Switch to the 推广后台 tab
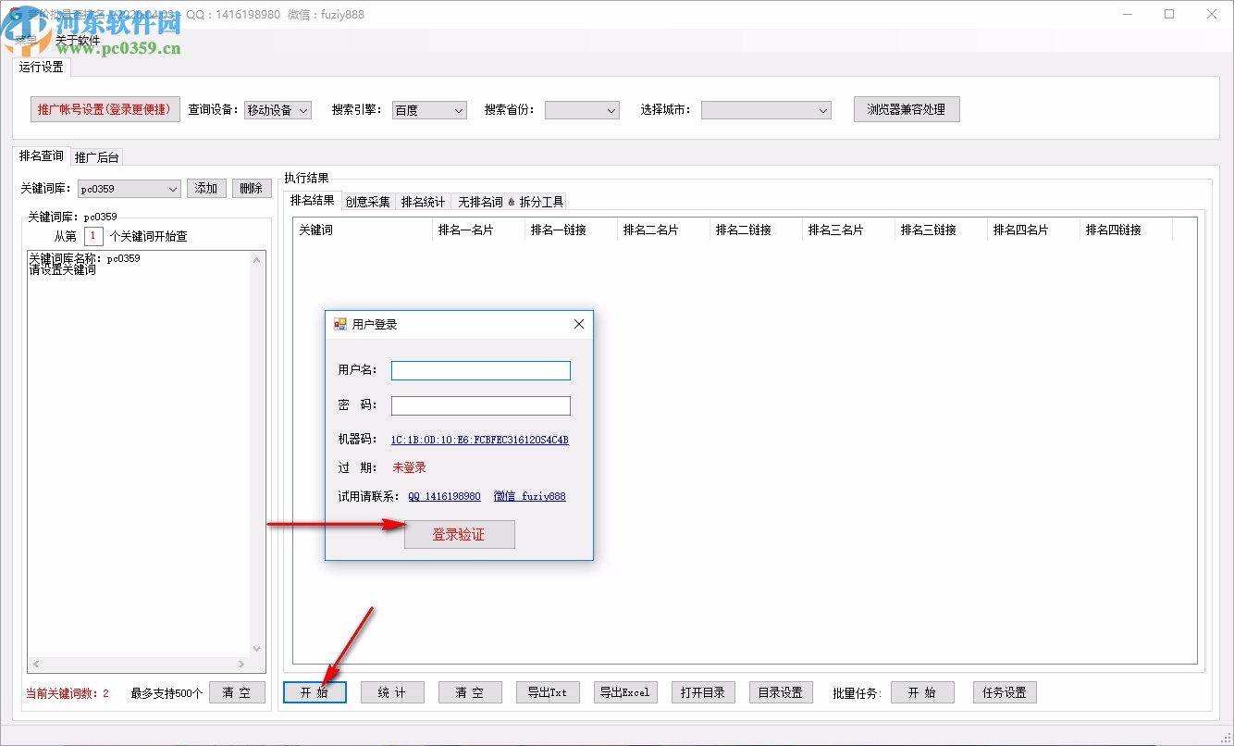 coord(96,156)
